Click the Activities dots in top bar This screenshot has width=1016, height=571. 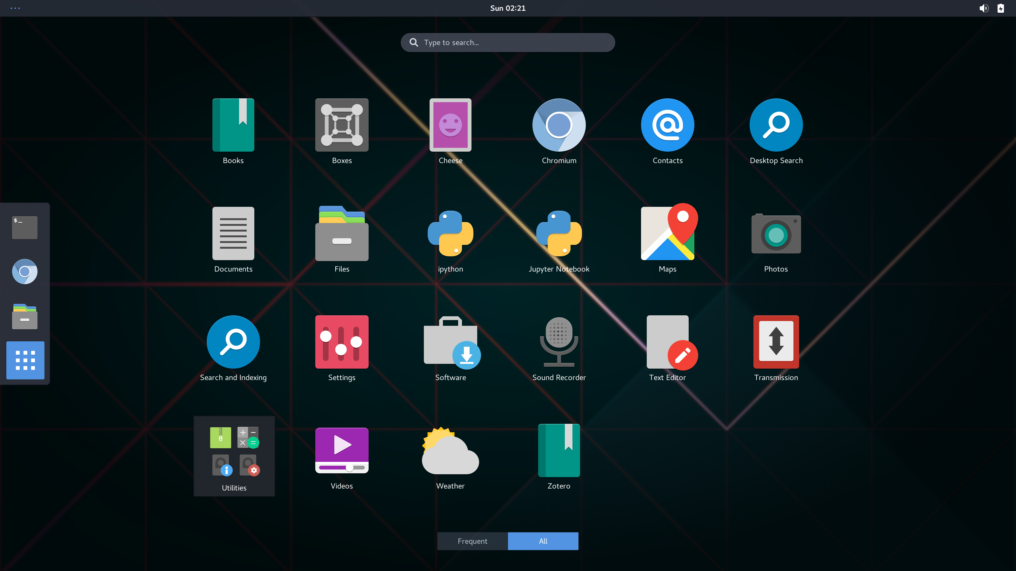point(15,8)
